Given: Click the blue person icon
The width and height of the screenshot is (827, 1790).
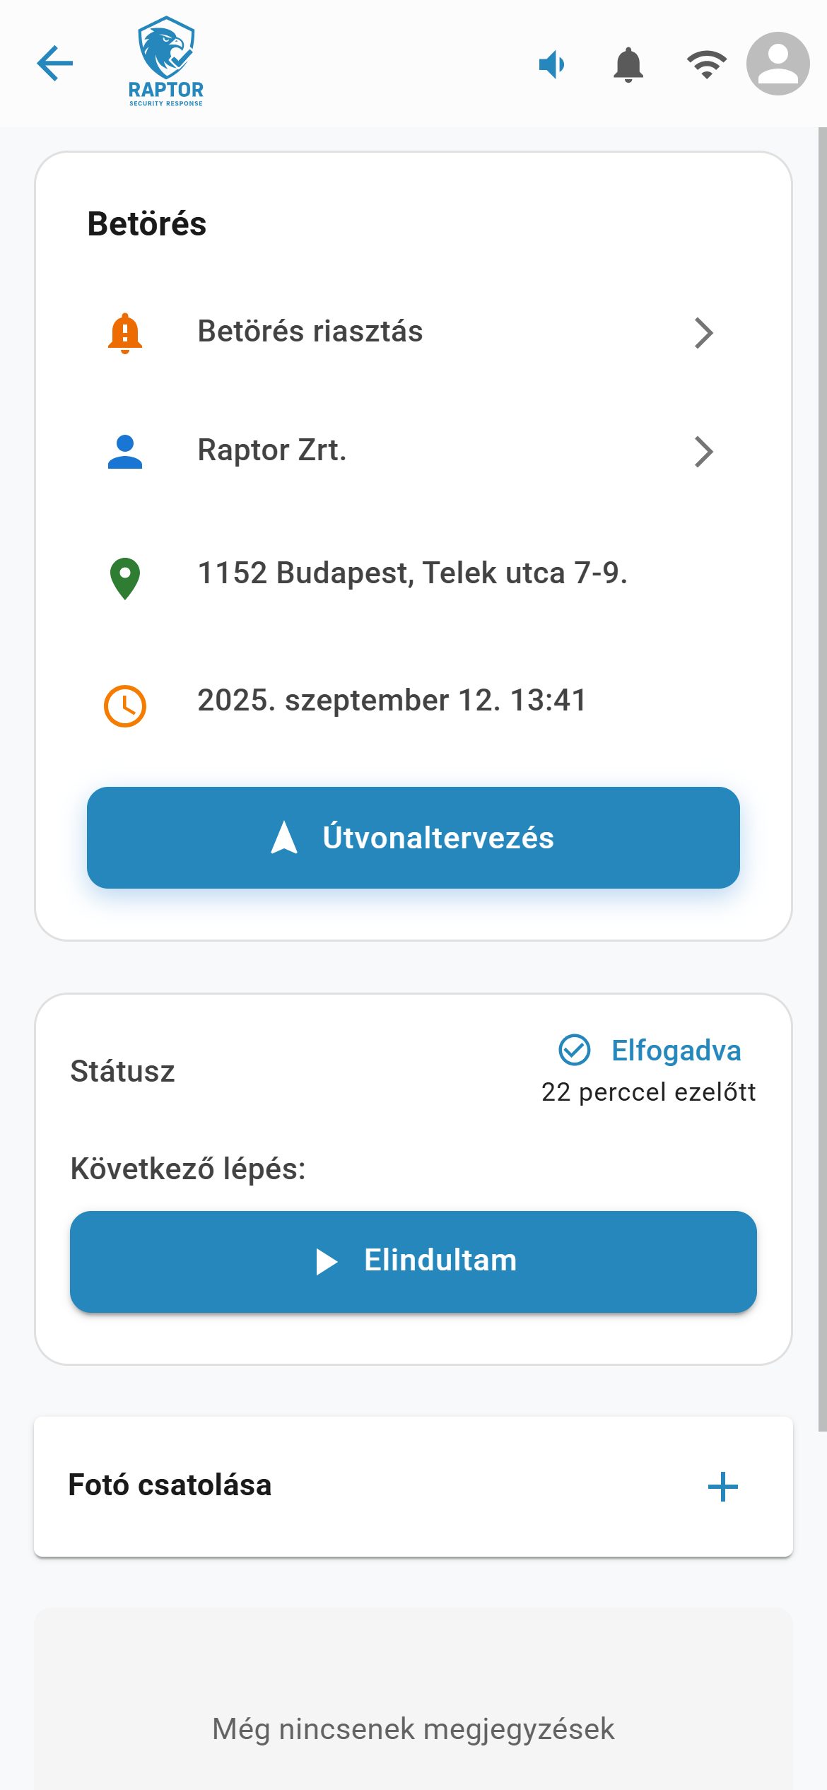Looking at the screenshot, I should 125,452.
